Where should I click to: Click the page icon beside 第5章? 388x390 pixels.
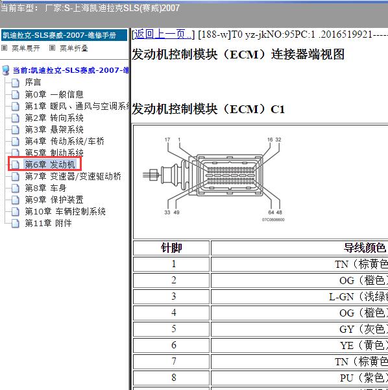[16, 153]
